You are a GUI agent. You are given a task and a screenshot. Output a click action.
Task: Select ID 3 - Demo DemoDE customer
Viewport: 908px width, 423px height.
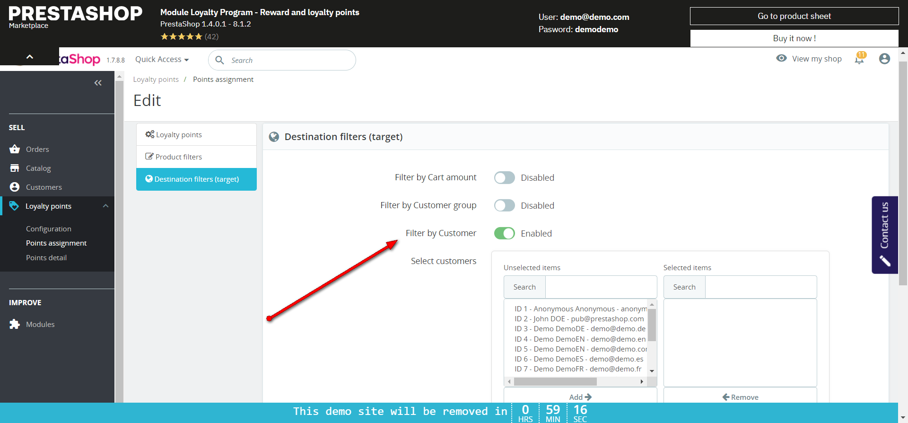[580, 328]
